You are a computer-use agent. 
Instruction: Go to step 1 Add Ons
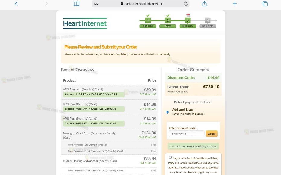coord(148,23)
